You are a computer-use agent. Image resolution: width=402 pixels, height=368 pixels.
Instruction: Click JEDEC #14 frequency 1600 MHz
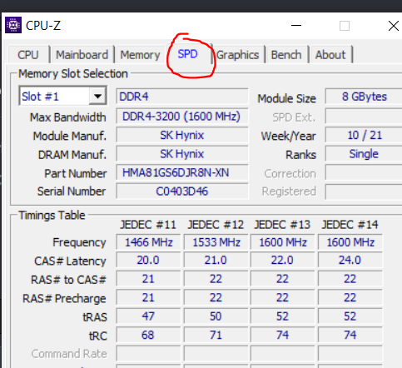[350, 242]
